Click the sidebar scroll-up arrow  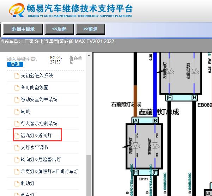89,55
